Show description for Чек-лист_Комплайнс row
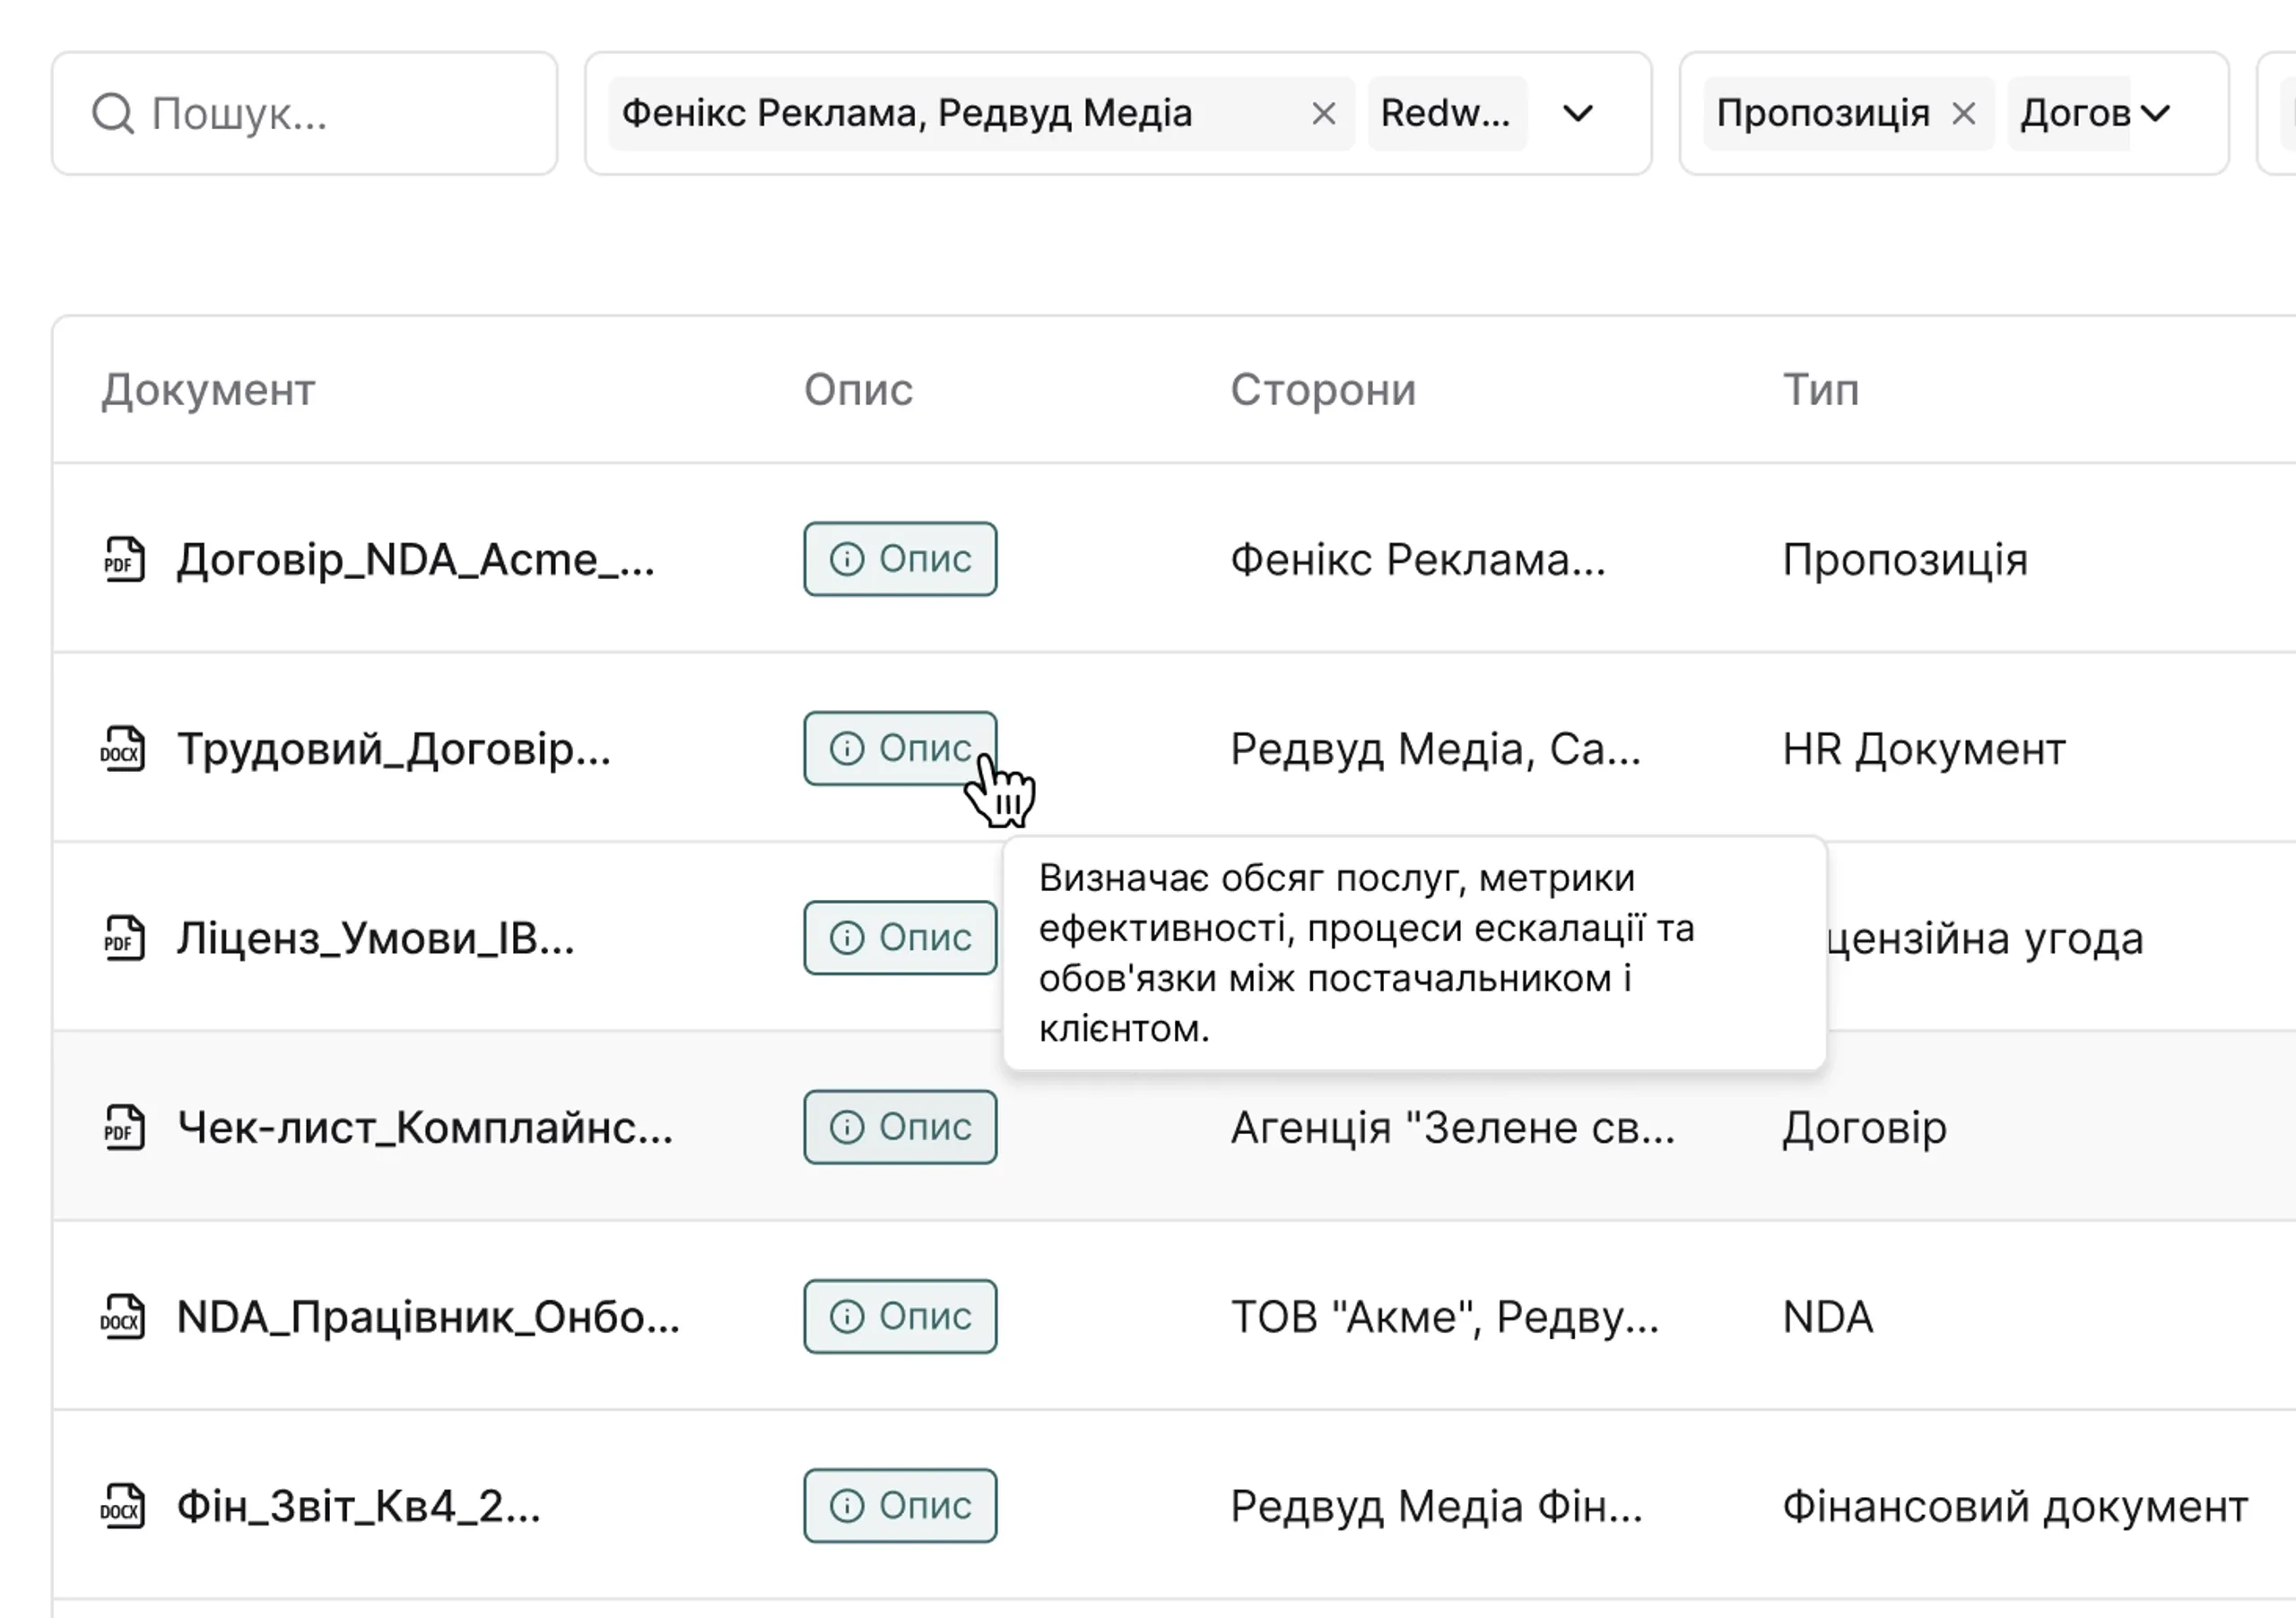Screen dimensions: 2296x1618 coord(900,1128)
